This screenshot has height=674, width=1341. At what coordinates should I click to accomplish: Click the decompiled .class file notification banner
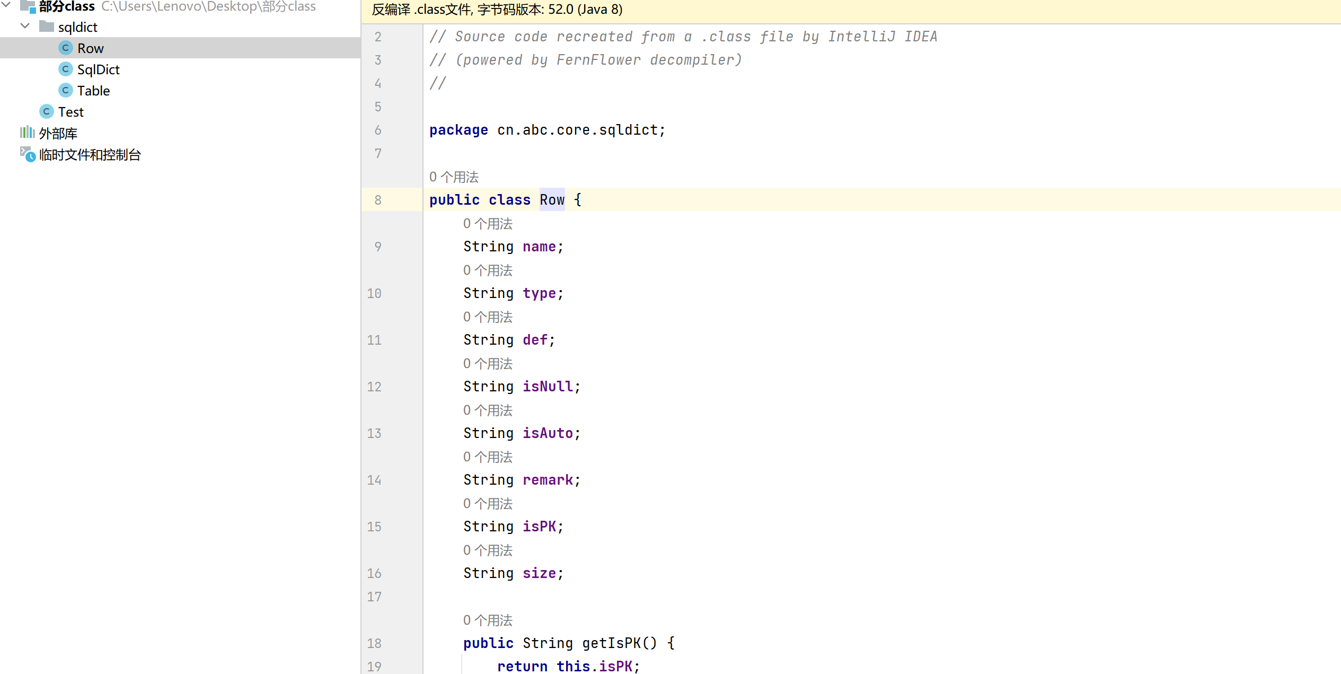[497, 10]
